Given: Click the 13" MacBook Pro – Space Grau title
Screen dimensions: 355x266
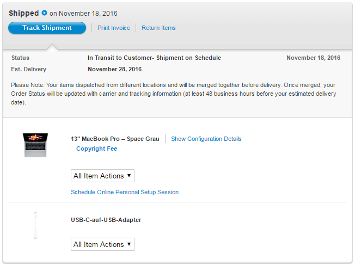Looking at the screenshot, I should [x=115, y=139].
